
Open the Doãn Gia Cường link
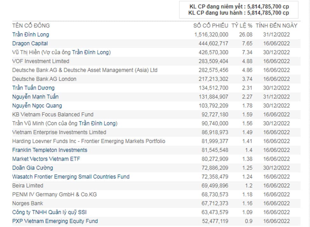(x=32, y=168)
